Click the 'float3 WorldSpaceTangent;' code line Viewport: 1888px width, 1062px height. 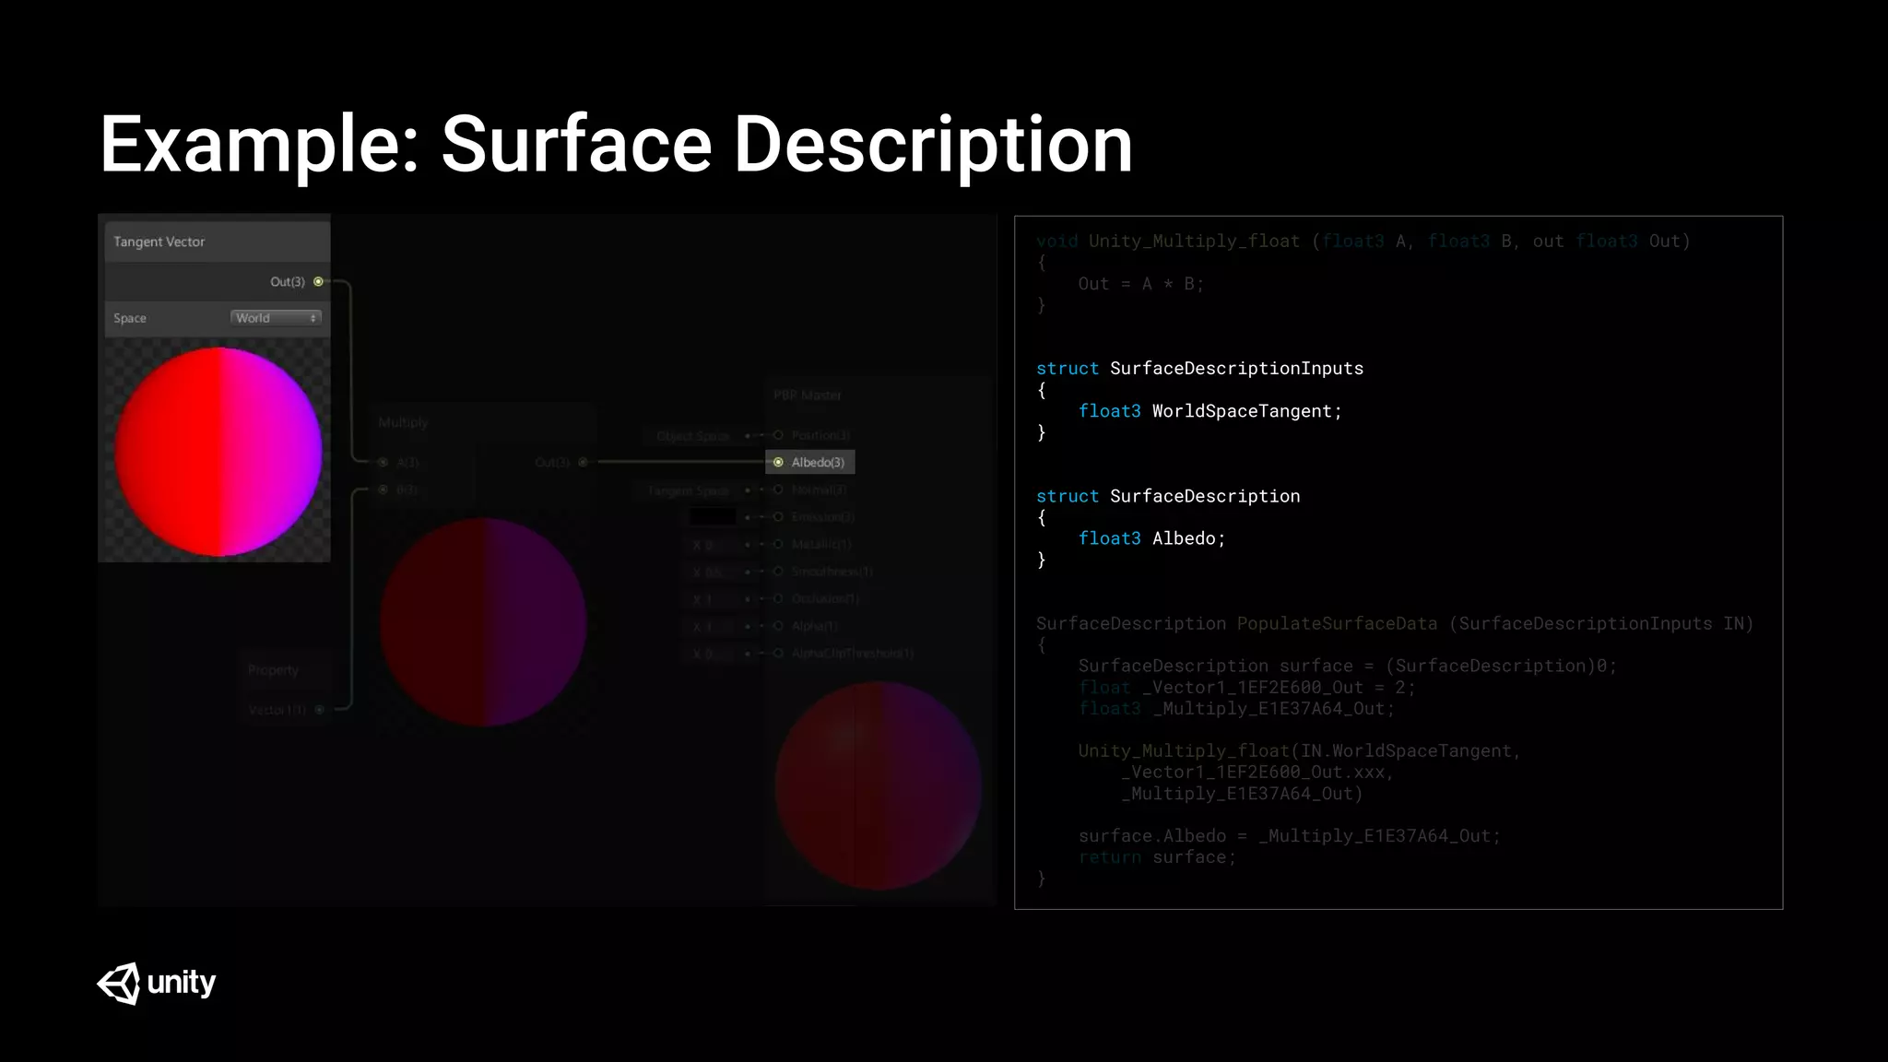1210,411
